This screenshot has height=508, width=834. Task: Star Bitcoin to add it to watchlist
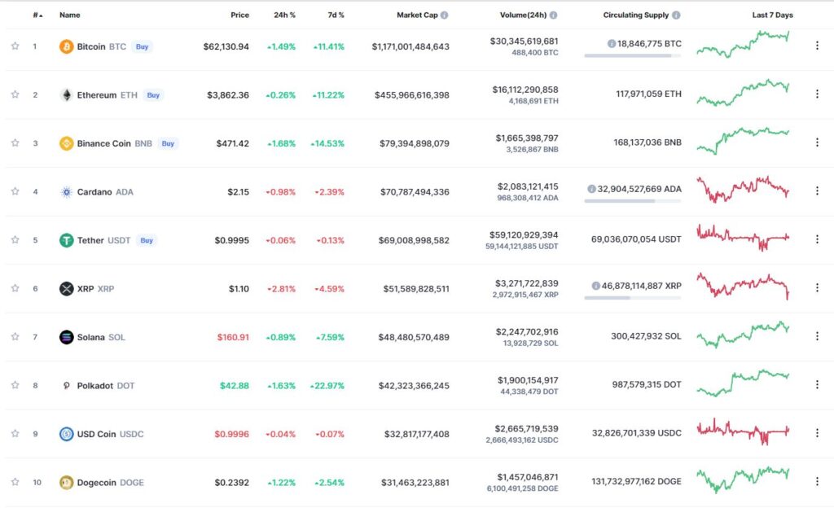[15, 46]
